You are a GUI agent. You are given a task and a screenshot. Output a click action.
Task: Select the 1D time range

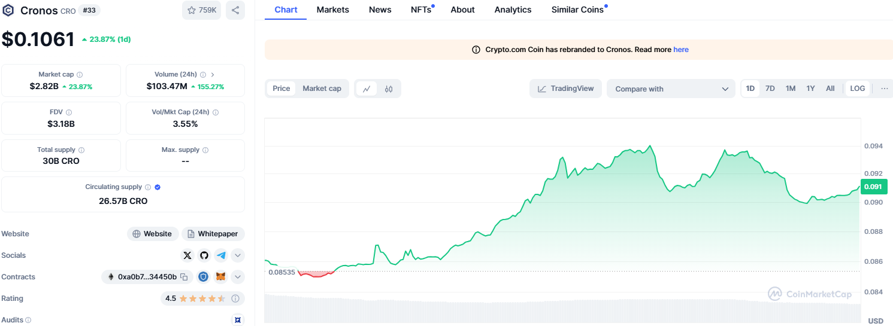coord(750,89)
